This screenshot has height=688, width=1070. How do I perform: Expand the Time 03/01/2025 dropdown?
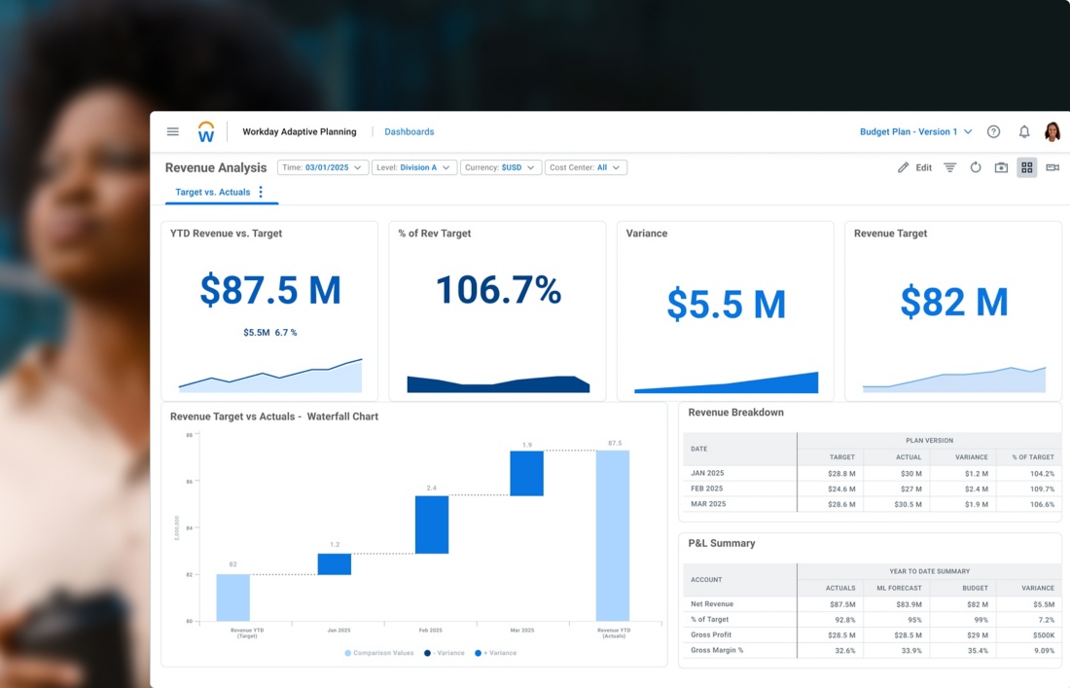pyautogui.click(x=323, y=167)
